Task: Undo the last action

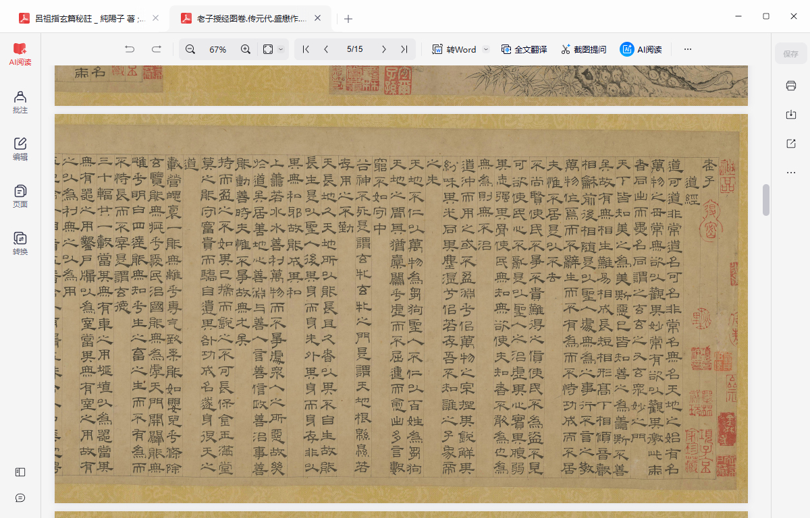Action: coord(130,49)
